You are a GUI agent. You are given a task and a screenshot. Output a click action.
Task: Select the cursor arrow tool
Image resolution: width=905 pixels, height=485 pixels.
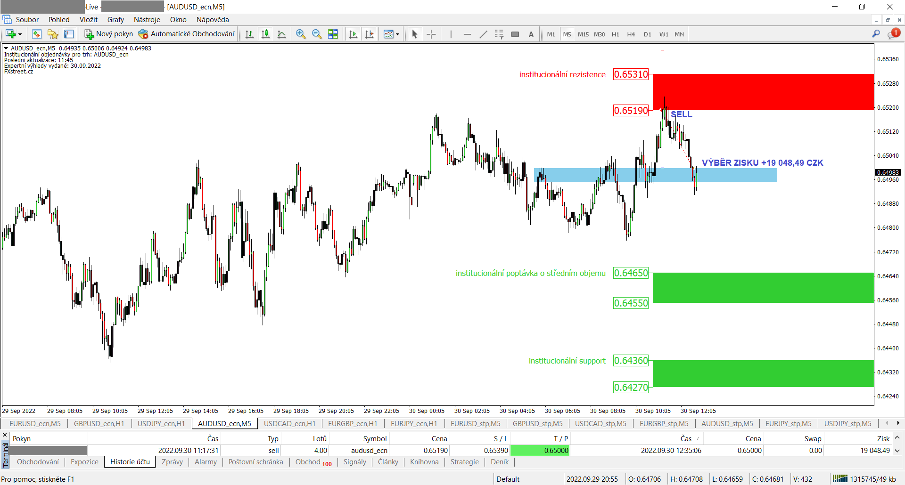click(415, 34)
